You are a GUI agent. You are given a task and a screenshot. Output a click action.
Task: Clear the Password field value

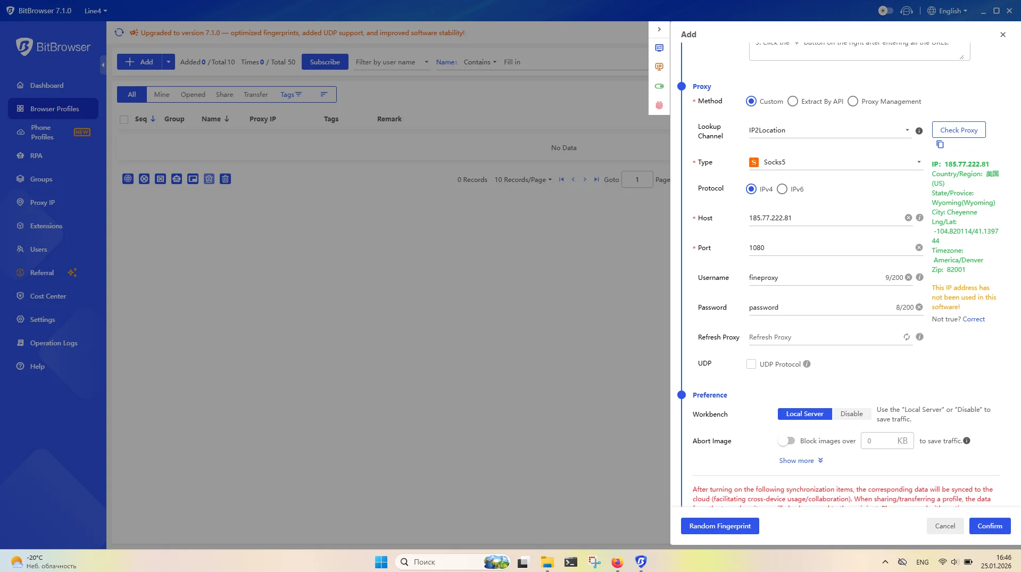tap(919, 307)
